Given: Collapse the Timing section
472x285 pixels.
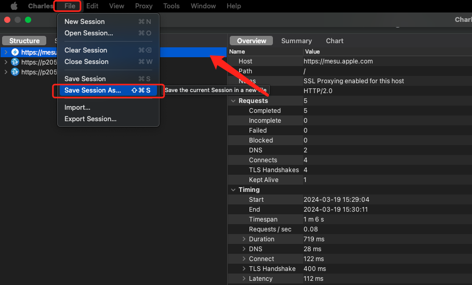Looking at the screenshot, I should pyautogui.click(x=233, y=190).
